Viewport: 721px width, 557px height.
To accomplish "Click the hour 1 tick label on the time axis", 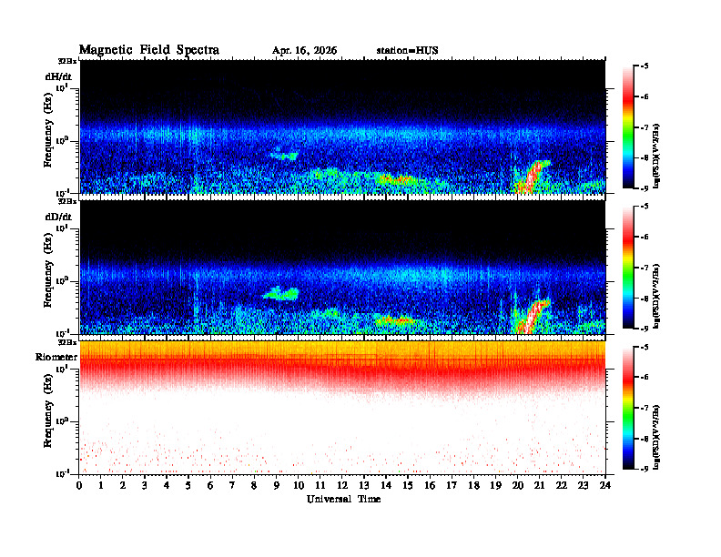I will coord(101,486).
